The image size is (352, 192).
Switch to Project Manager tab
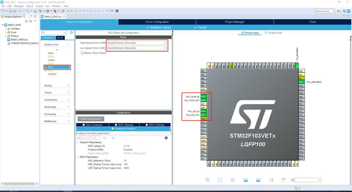click(x=235, y=22)
